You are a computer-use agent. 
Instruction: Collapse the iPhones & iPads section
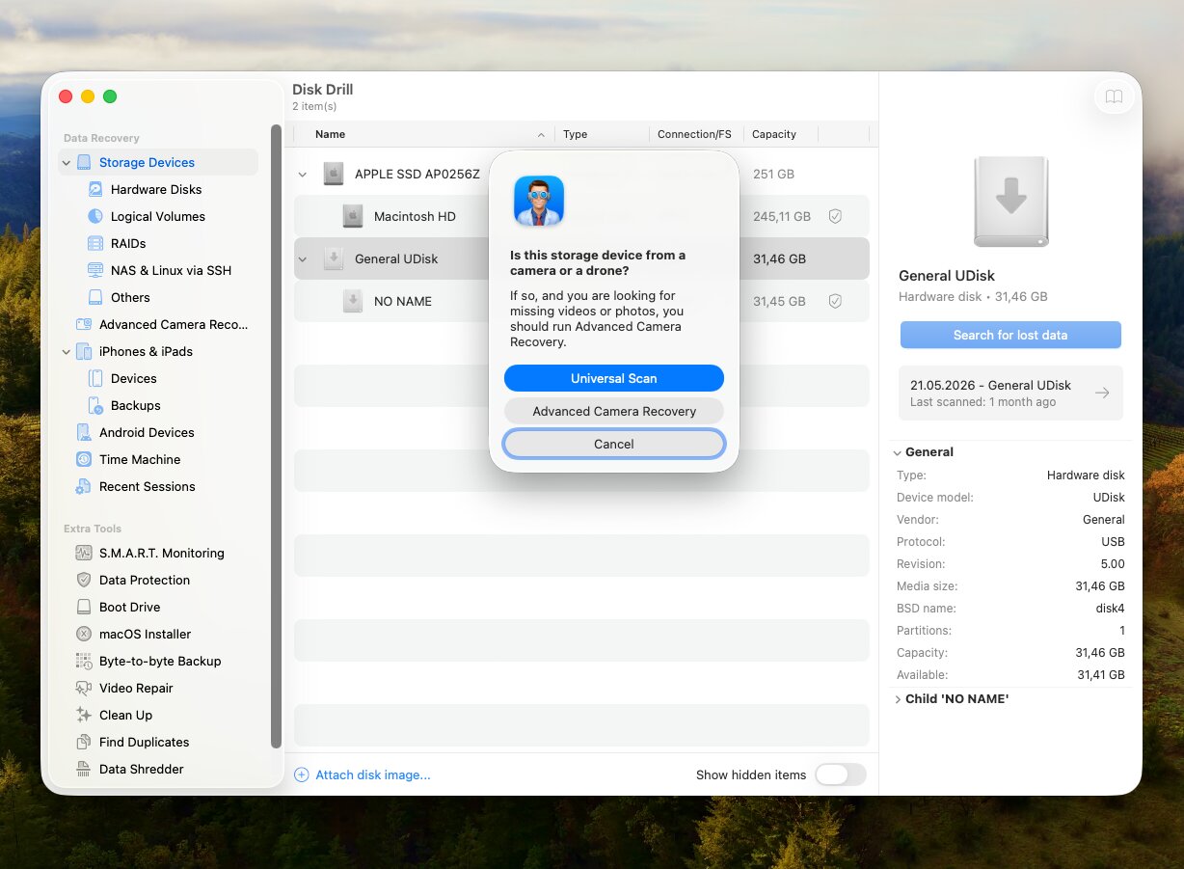(x=67, y=352)
